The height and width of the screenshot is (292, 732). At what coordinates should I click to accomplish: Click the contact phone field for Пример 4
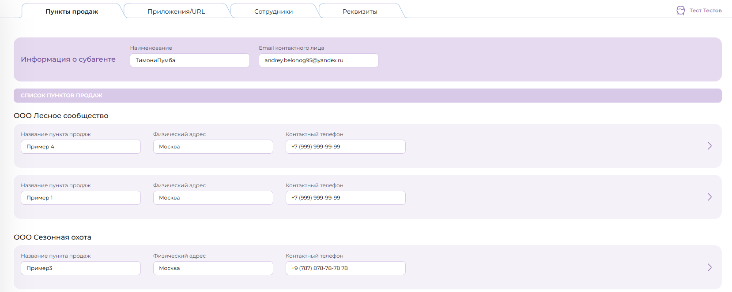point(345,147)
